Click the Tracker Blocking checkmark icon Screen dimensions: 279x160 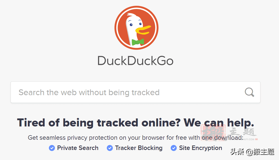pyautogui.click(x=110, y=148)
